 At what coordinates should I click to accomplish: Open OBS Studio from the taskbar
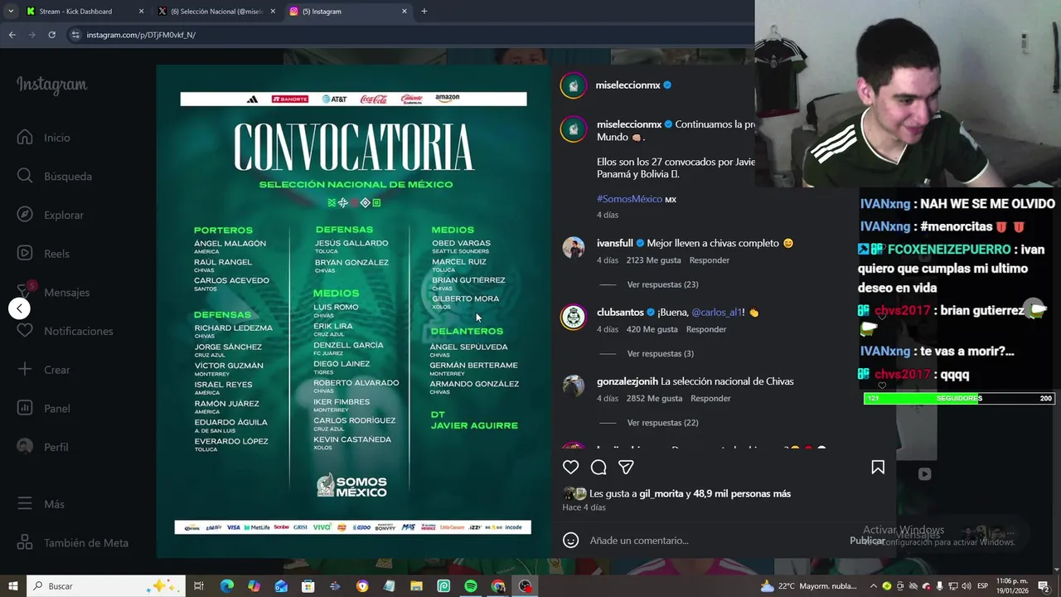pyautogui.click(x=526, y=586)
